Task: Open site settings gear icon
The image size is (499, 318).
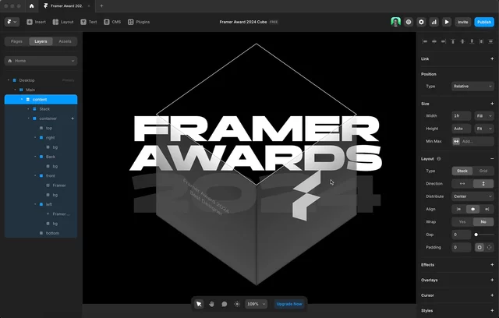Action: tap(421, 22)
